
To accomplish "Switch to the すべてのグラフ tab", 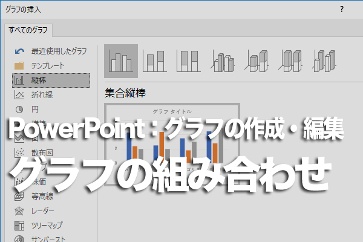I will click(x=28, y=30).
